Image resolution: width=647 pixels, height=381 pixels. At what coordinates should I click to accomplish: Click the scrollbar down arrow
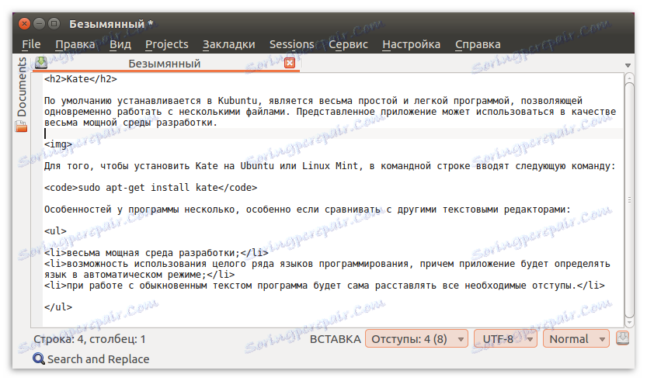click(629, 323)
